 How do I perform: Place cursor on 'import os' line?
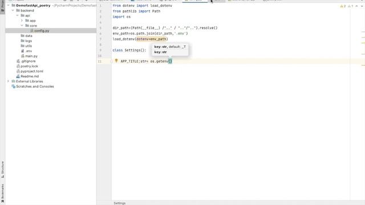pos(121,17)
